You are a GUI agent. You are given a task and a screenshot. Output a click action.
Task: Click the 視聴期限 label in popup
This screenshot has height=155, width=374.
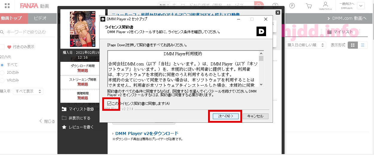(83, 93)
